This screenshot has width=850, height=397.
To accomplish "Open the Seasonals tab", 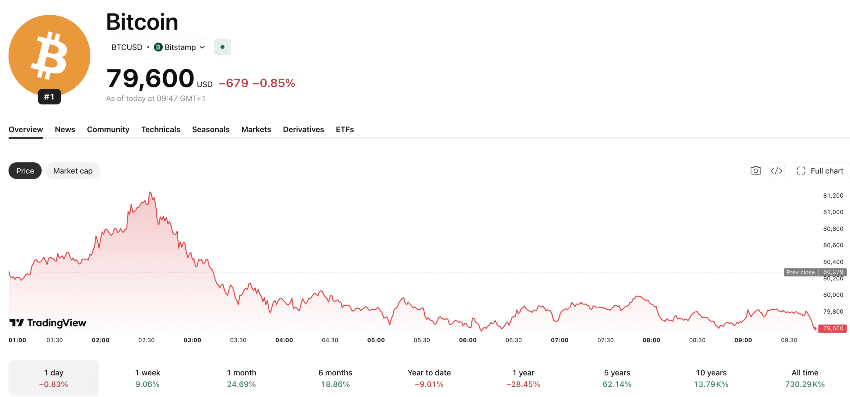I will (x=211, y=129).
